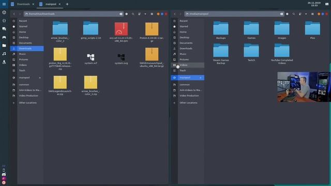The image size is (331, 186).
Task: Close the mainpool tab
Action: tap(60, 4)
